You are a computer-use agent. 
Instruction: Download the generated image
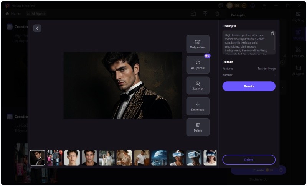pos(198,106)
